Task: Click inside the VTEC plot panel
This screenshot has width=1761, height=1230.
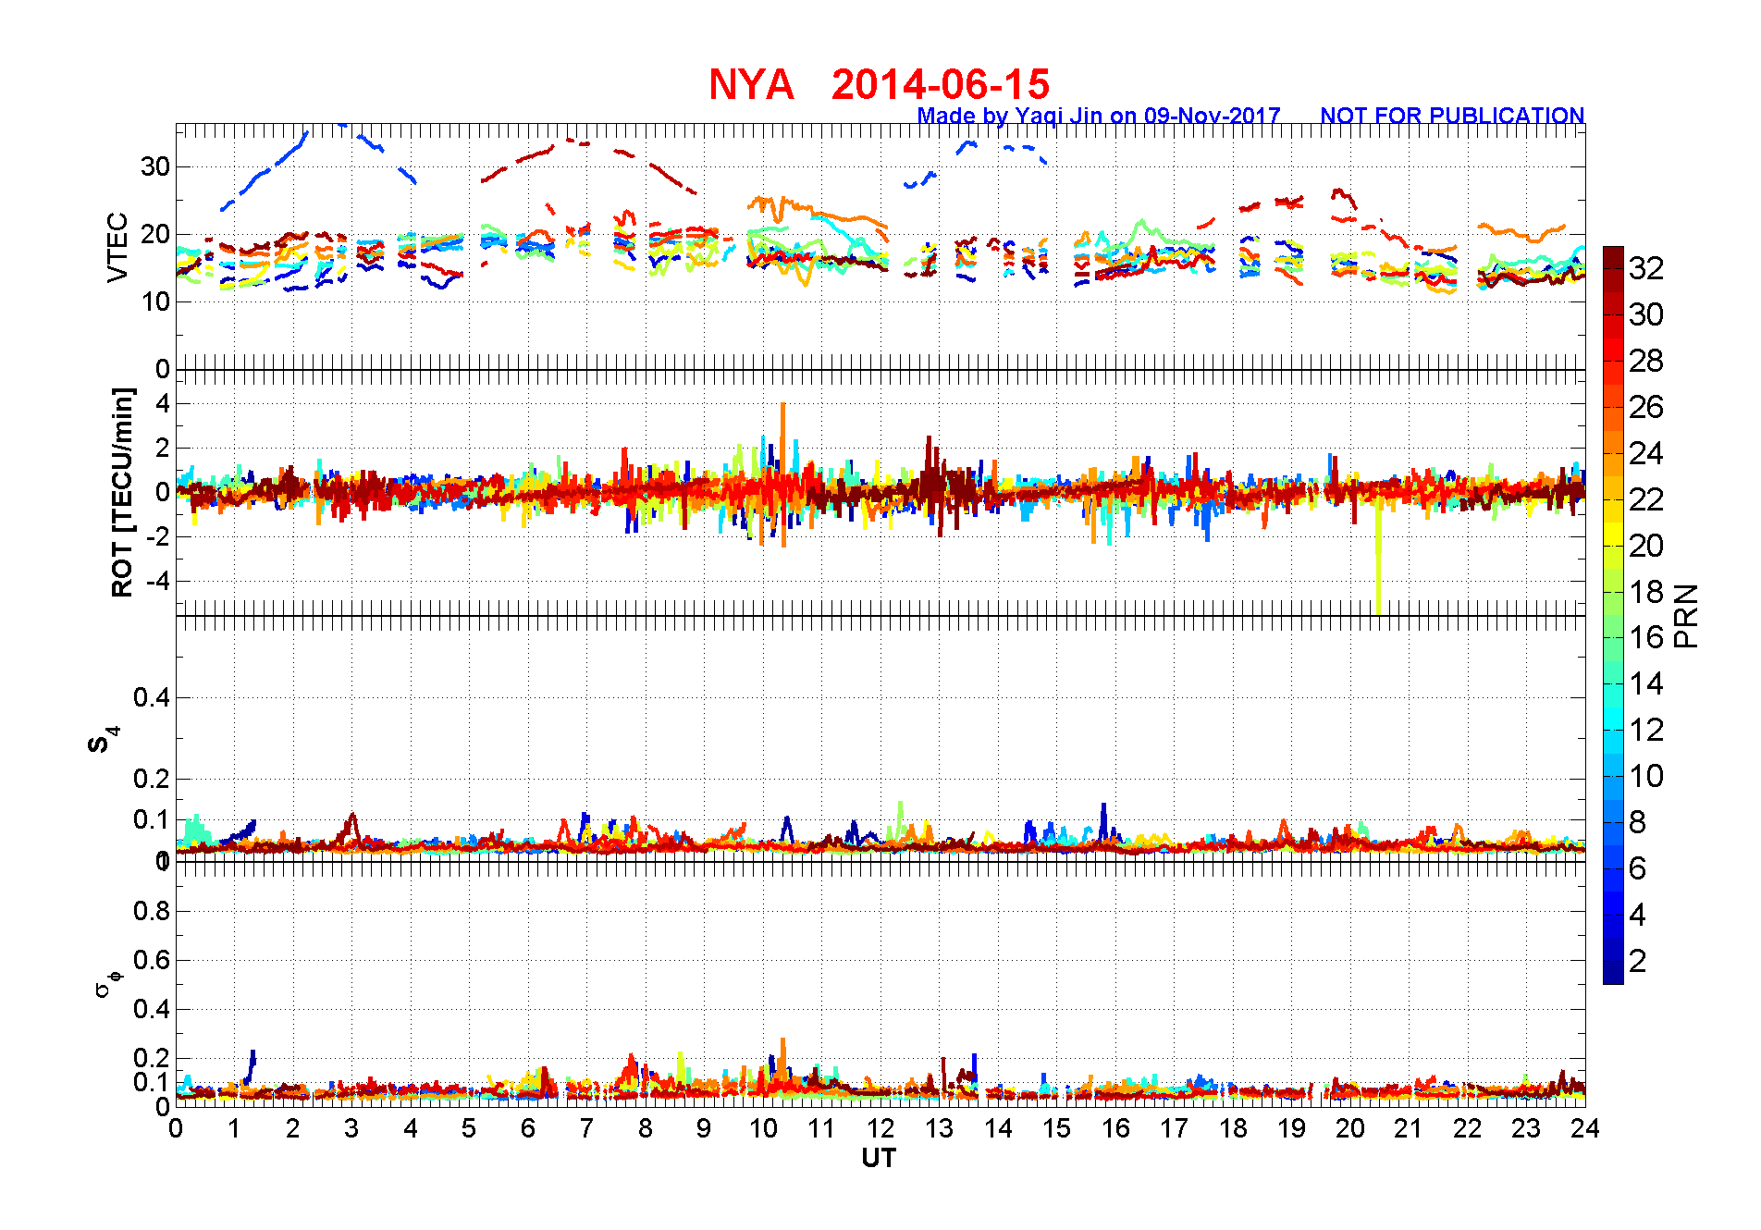Action: [x=880, y=246]
